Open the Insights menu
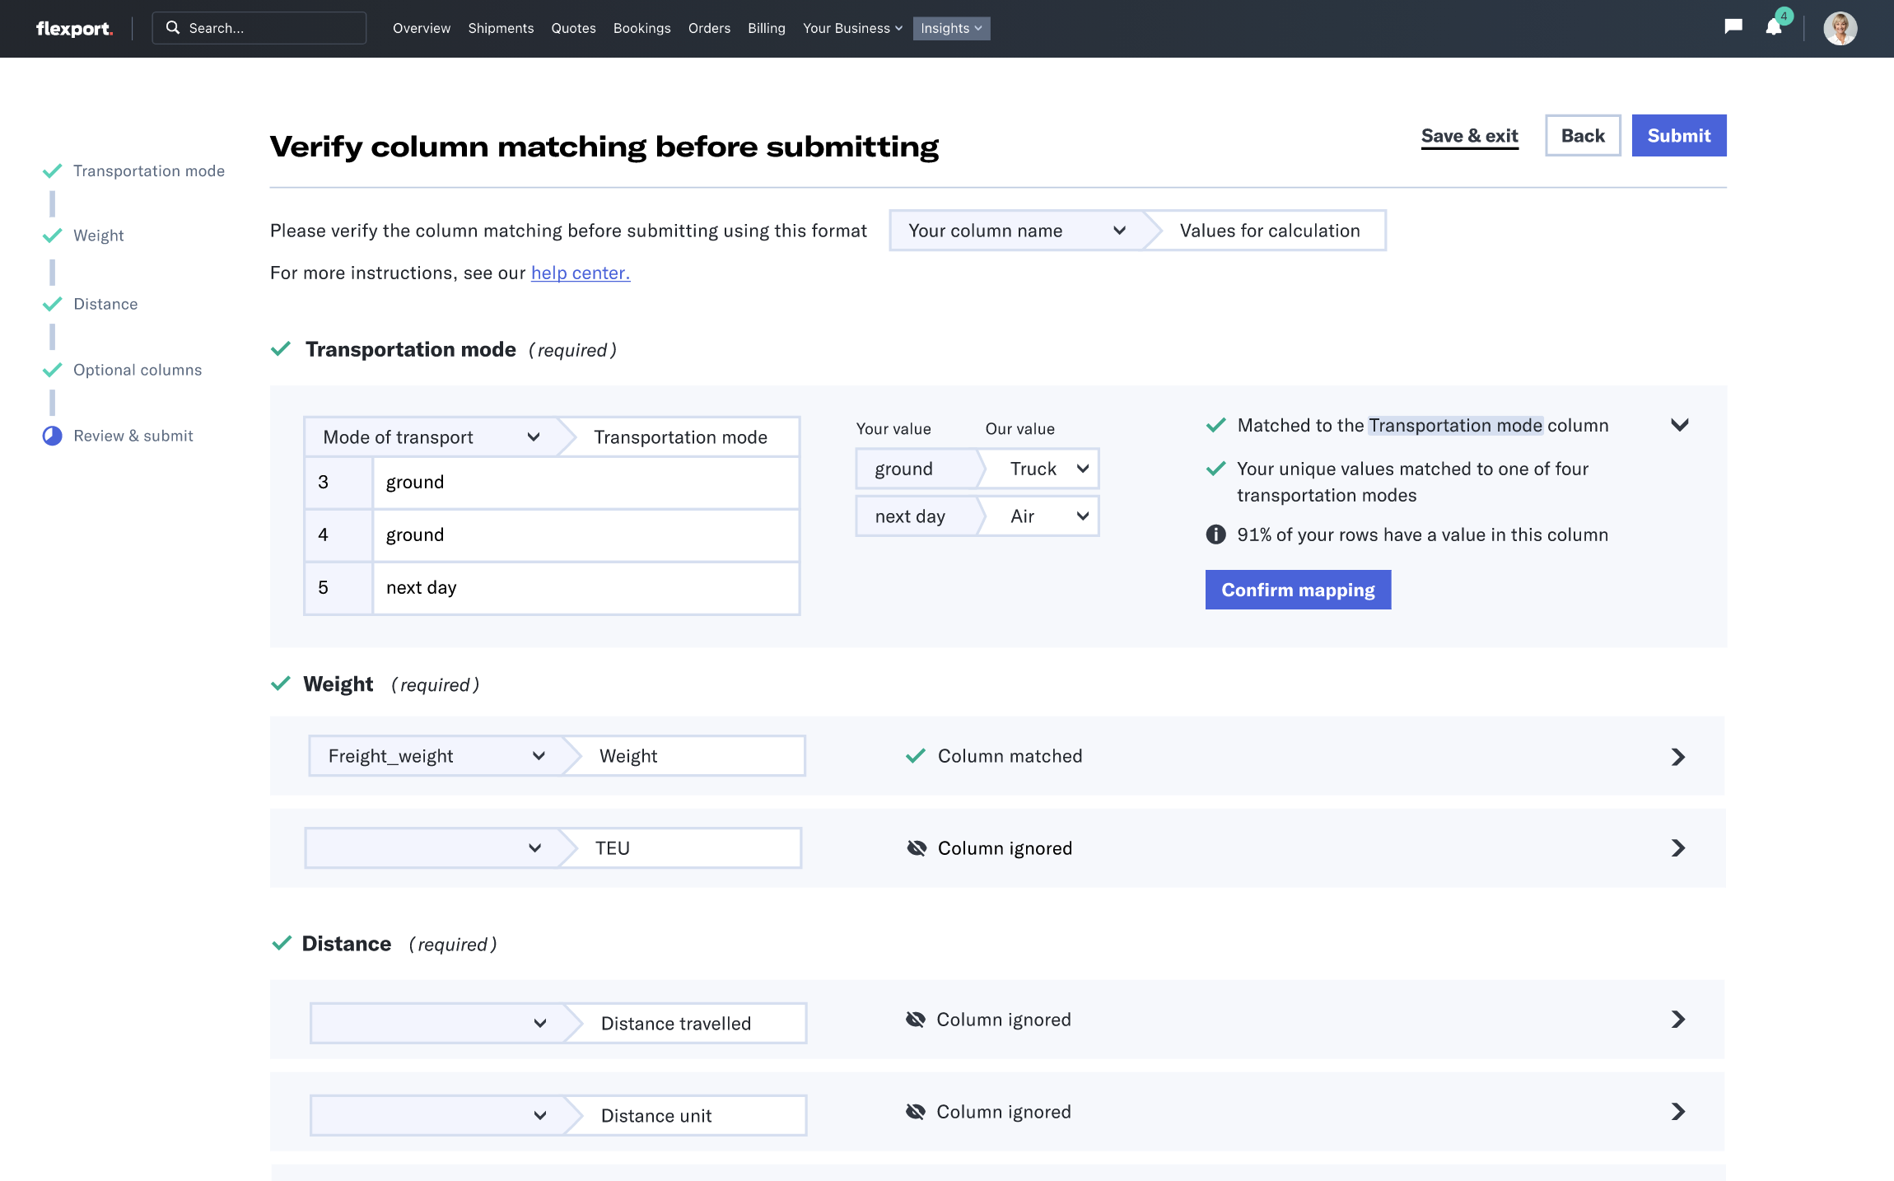1894x1181 pixels. [x=951, y=28]
